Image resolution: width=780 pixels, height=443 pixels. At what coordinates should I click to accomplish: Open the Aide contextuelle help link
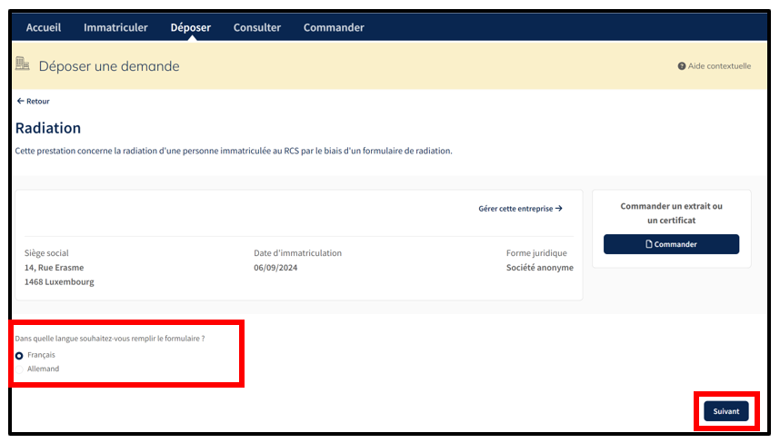tap(719, 66)
